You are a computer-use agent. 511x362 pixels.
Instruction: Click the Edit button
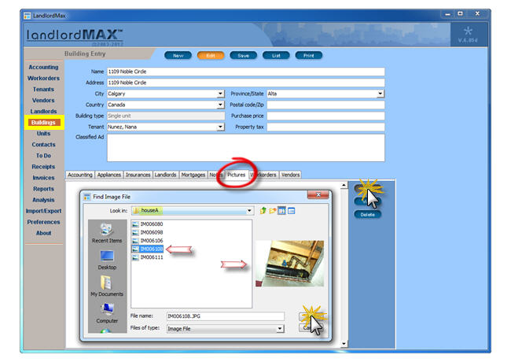click(211, 55)
